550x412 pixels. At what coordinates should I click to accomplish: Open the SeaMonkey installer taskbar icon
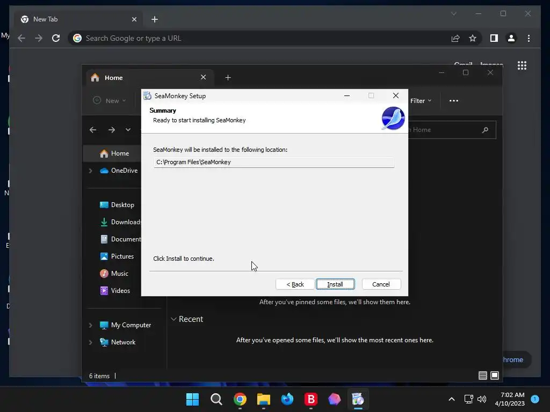pyautogui.click(x=358, y=399)
